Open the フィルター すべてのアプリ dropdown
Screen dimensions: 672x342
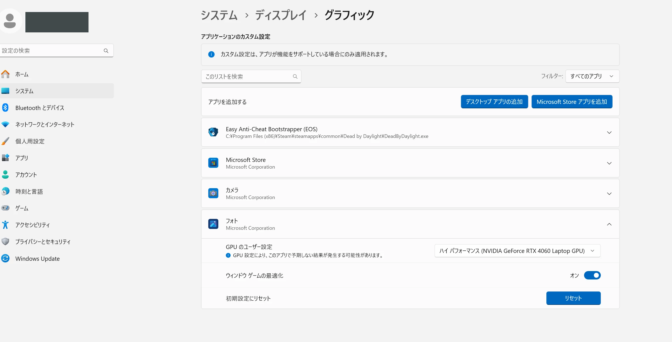click(592, 76)
